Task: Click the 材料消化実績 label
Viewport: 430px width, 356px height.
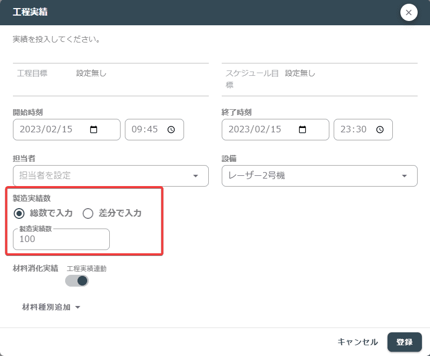Action: coord(36,268)
